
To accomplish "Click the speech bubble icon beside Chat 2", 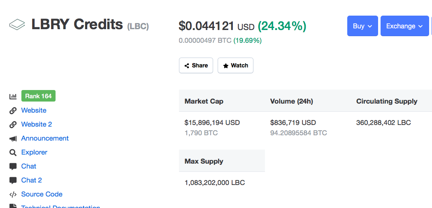I will click(x=13, y=180).
